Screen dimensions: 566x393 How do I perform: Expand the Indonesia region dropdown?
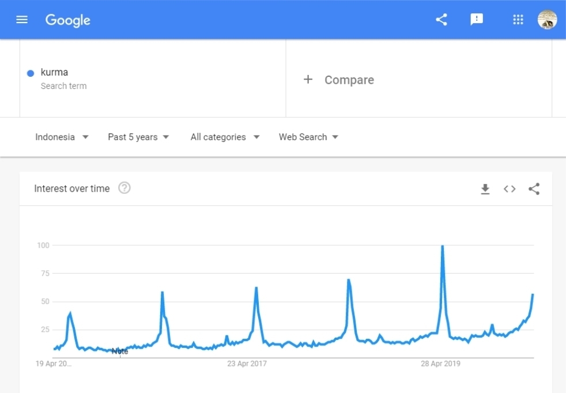coord(62,137)
